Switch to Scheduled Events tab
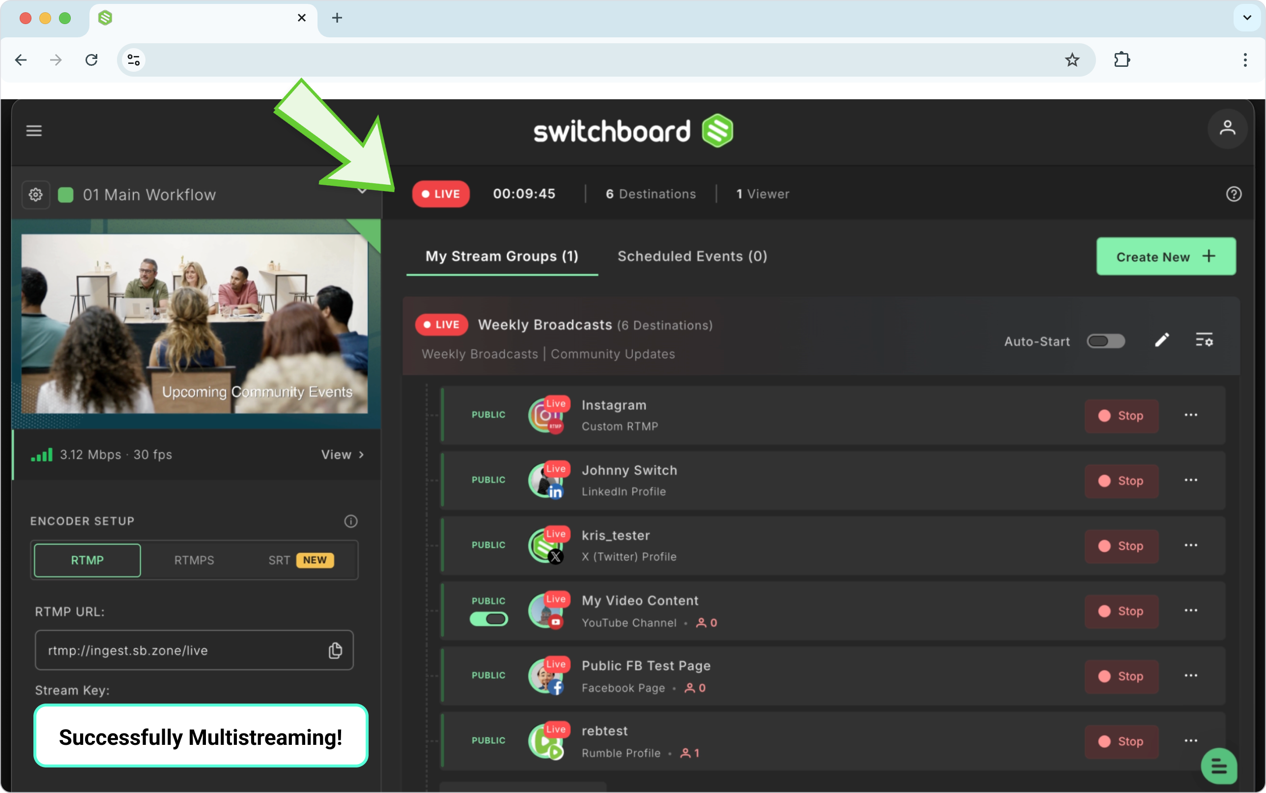 coord(692,256)
